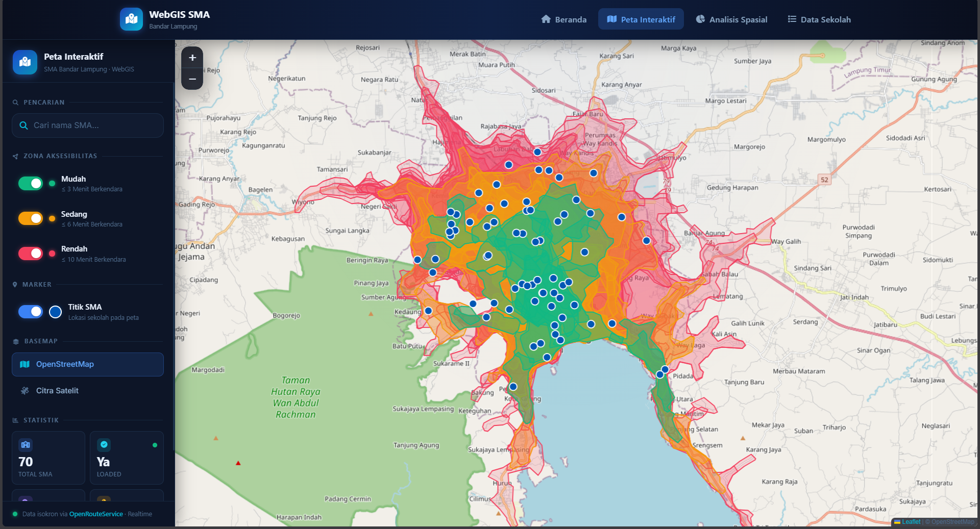
Task: Open the OpenRouteService link
Action: point(96,514)
